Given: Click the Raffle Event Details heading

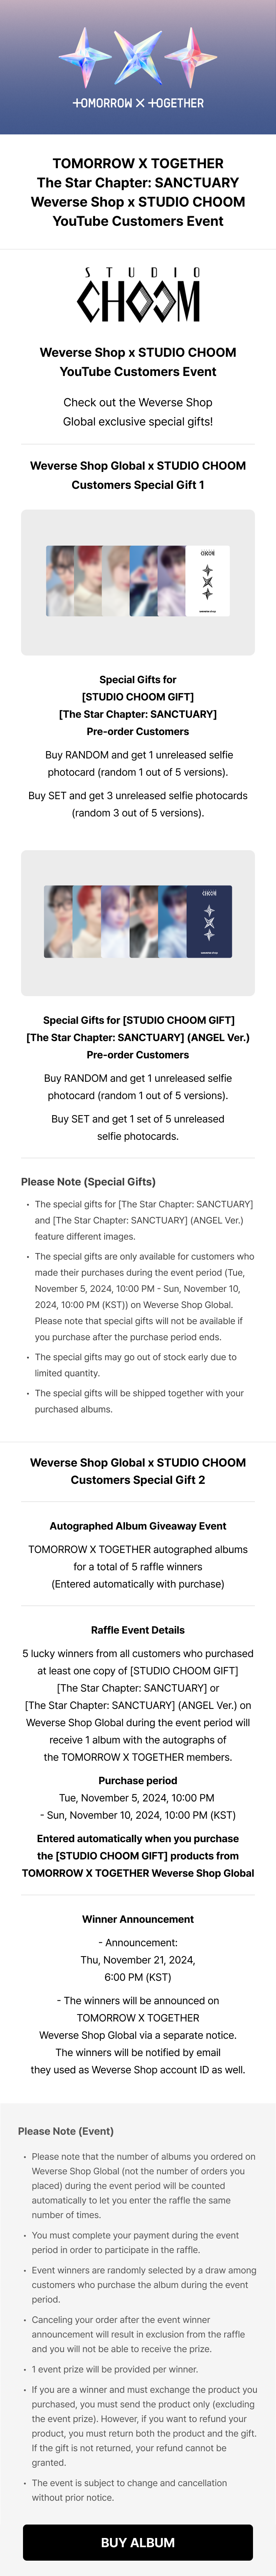Looking at the screenshot, I should pyautogui.click(x=138, y=1630).
